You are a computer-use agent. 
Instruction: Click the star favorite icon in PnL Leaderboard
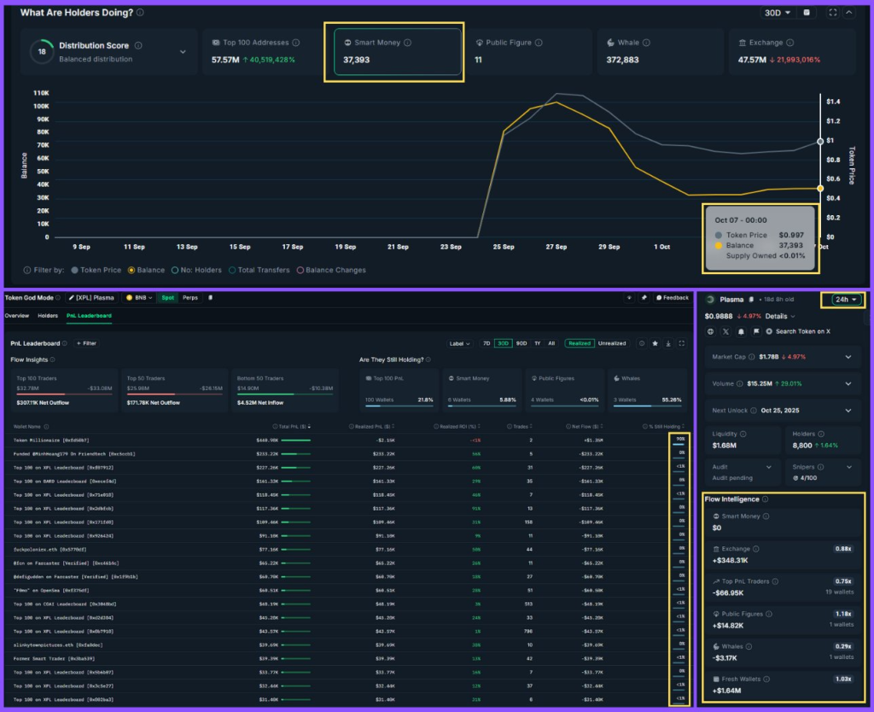655,343
